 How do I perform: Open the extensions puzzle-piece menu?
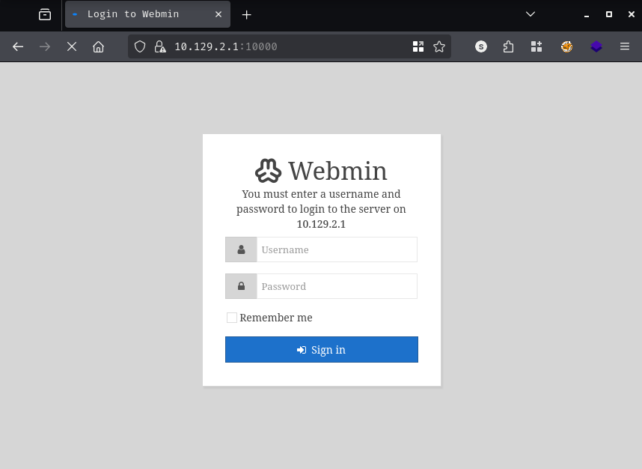(x=509, y=46)
